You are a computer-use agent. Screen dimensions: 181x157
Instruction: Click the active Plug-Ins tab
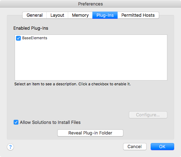tap(105, 15)
